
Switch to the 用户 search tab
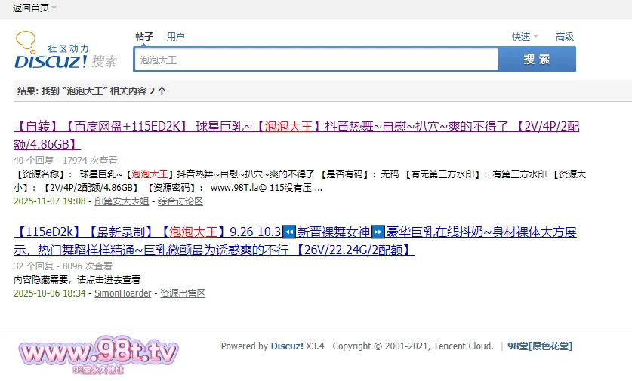tap(176, 36)
